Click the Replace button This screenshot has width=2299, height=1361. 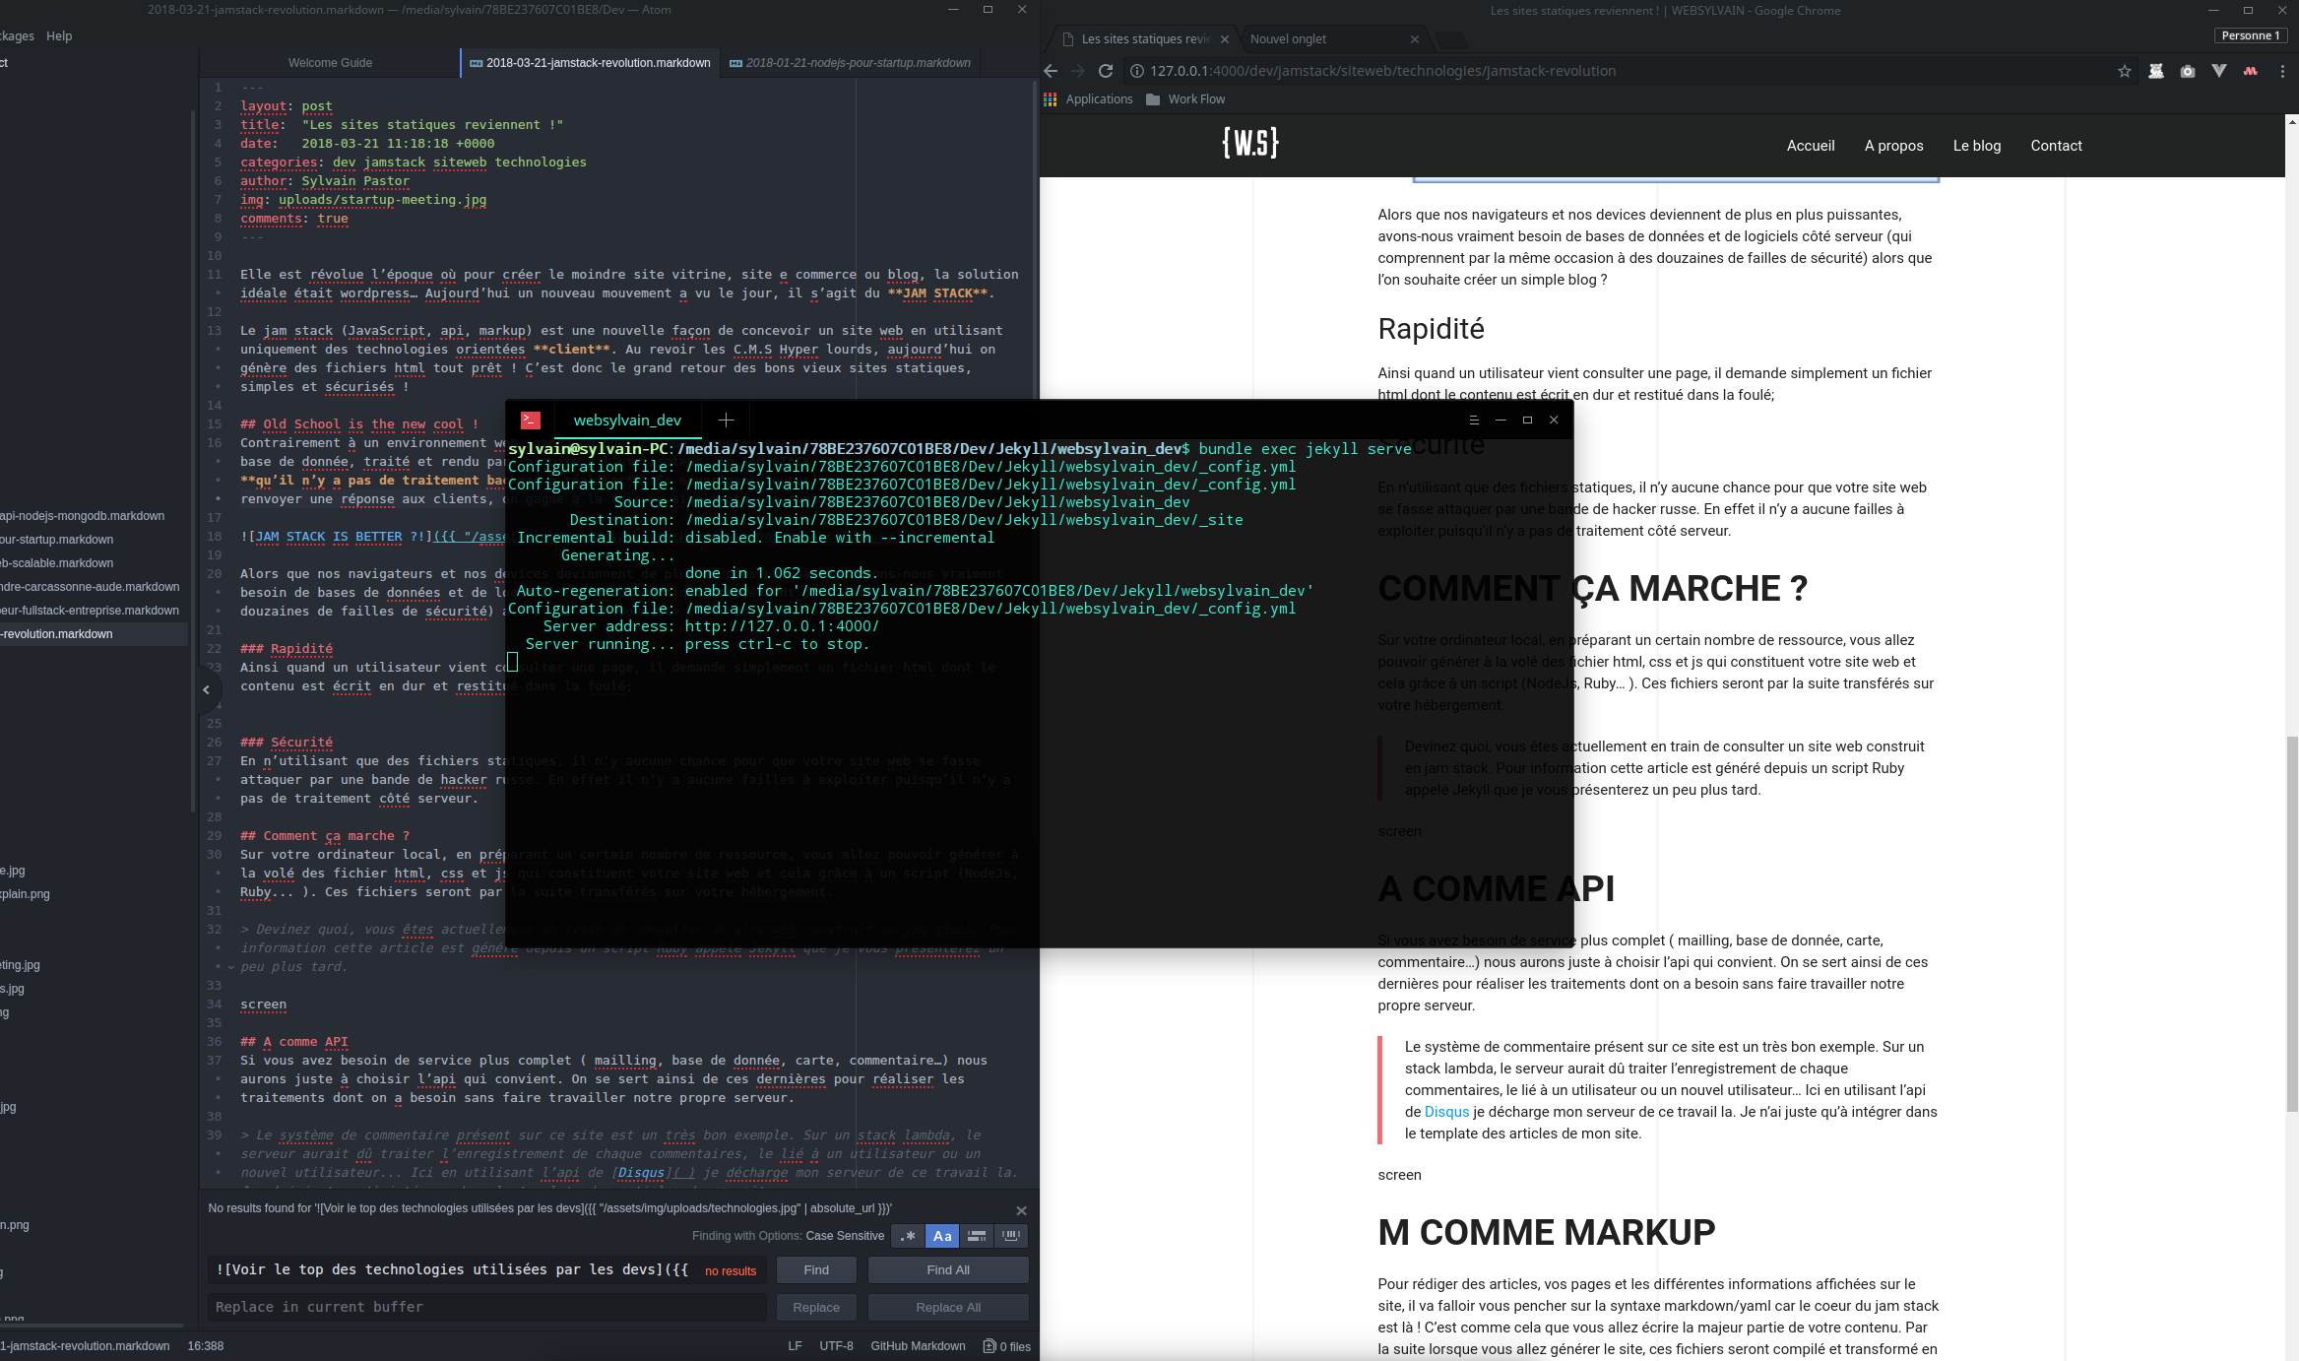click(x=816, y=1307)
